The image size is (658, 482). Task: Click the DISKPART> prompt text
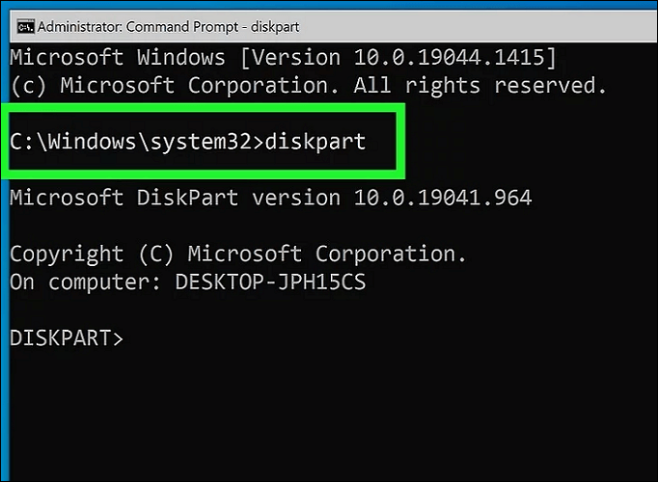(67, 338)
